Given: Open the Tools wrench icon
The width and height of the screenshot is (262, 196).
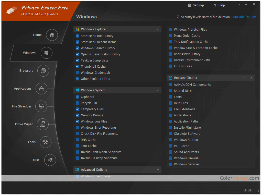Looking at the screenshot, I should tap(46, 142).
